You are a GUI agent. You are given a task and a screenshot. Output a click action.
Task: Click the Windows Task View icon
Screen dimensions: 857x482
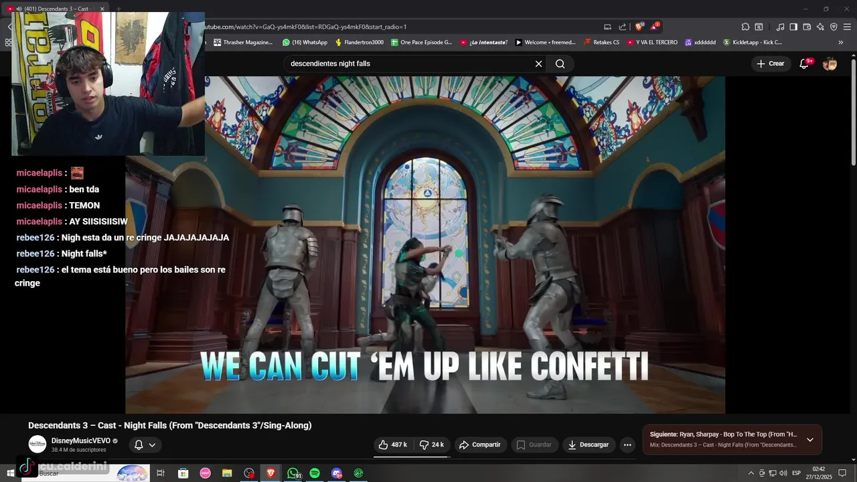(x=160, y=473)
